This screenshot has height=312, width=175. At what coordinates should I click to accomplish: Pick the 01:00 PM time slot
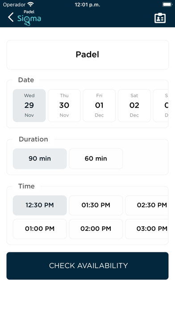[40, 229]
